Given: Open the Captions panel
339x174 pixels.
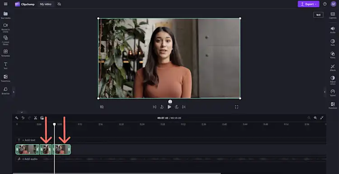Looking at the screenshot, I should [333, 15].
